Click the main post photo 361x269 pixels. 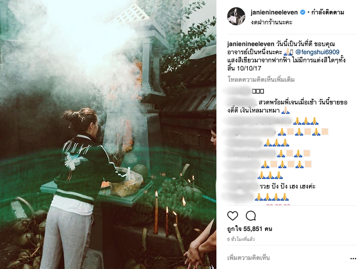coord(108,135)
